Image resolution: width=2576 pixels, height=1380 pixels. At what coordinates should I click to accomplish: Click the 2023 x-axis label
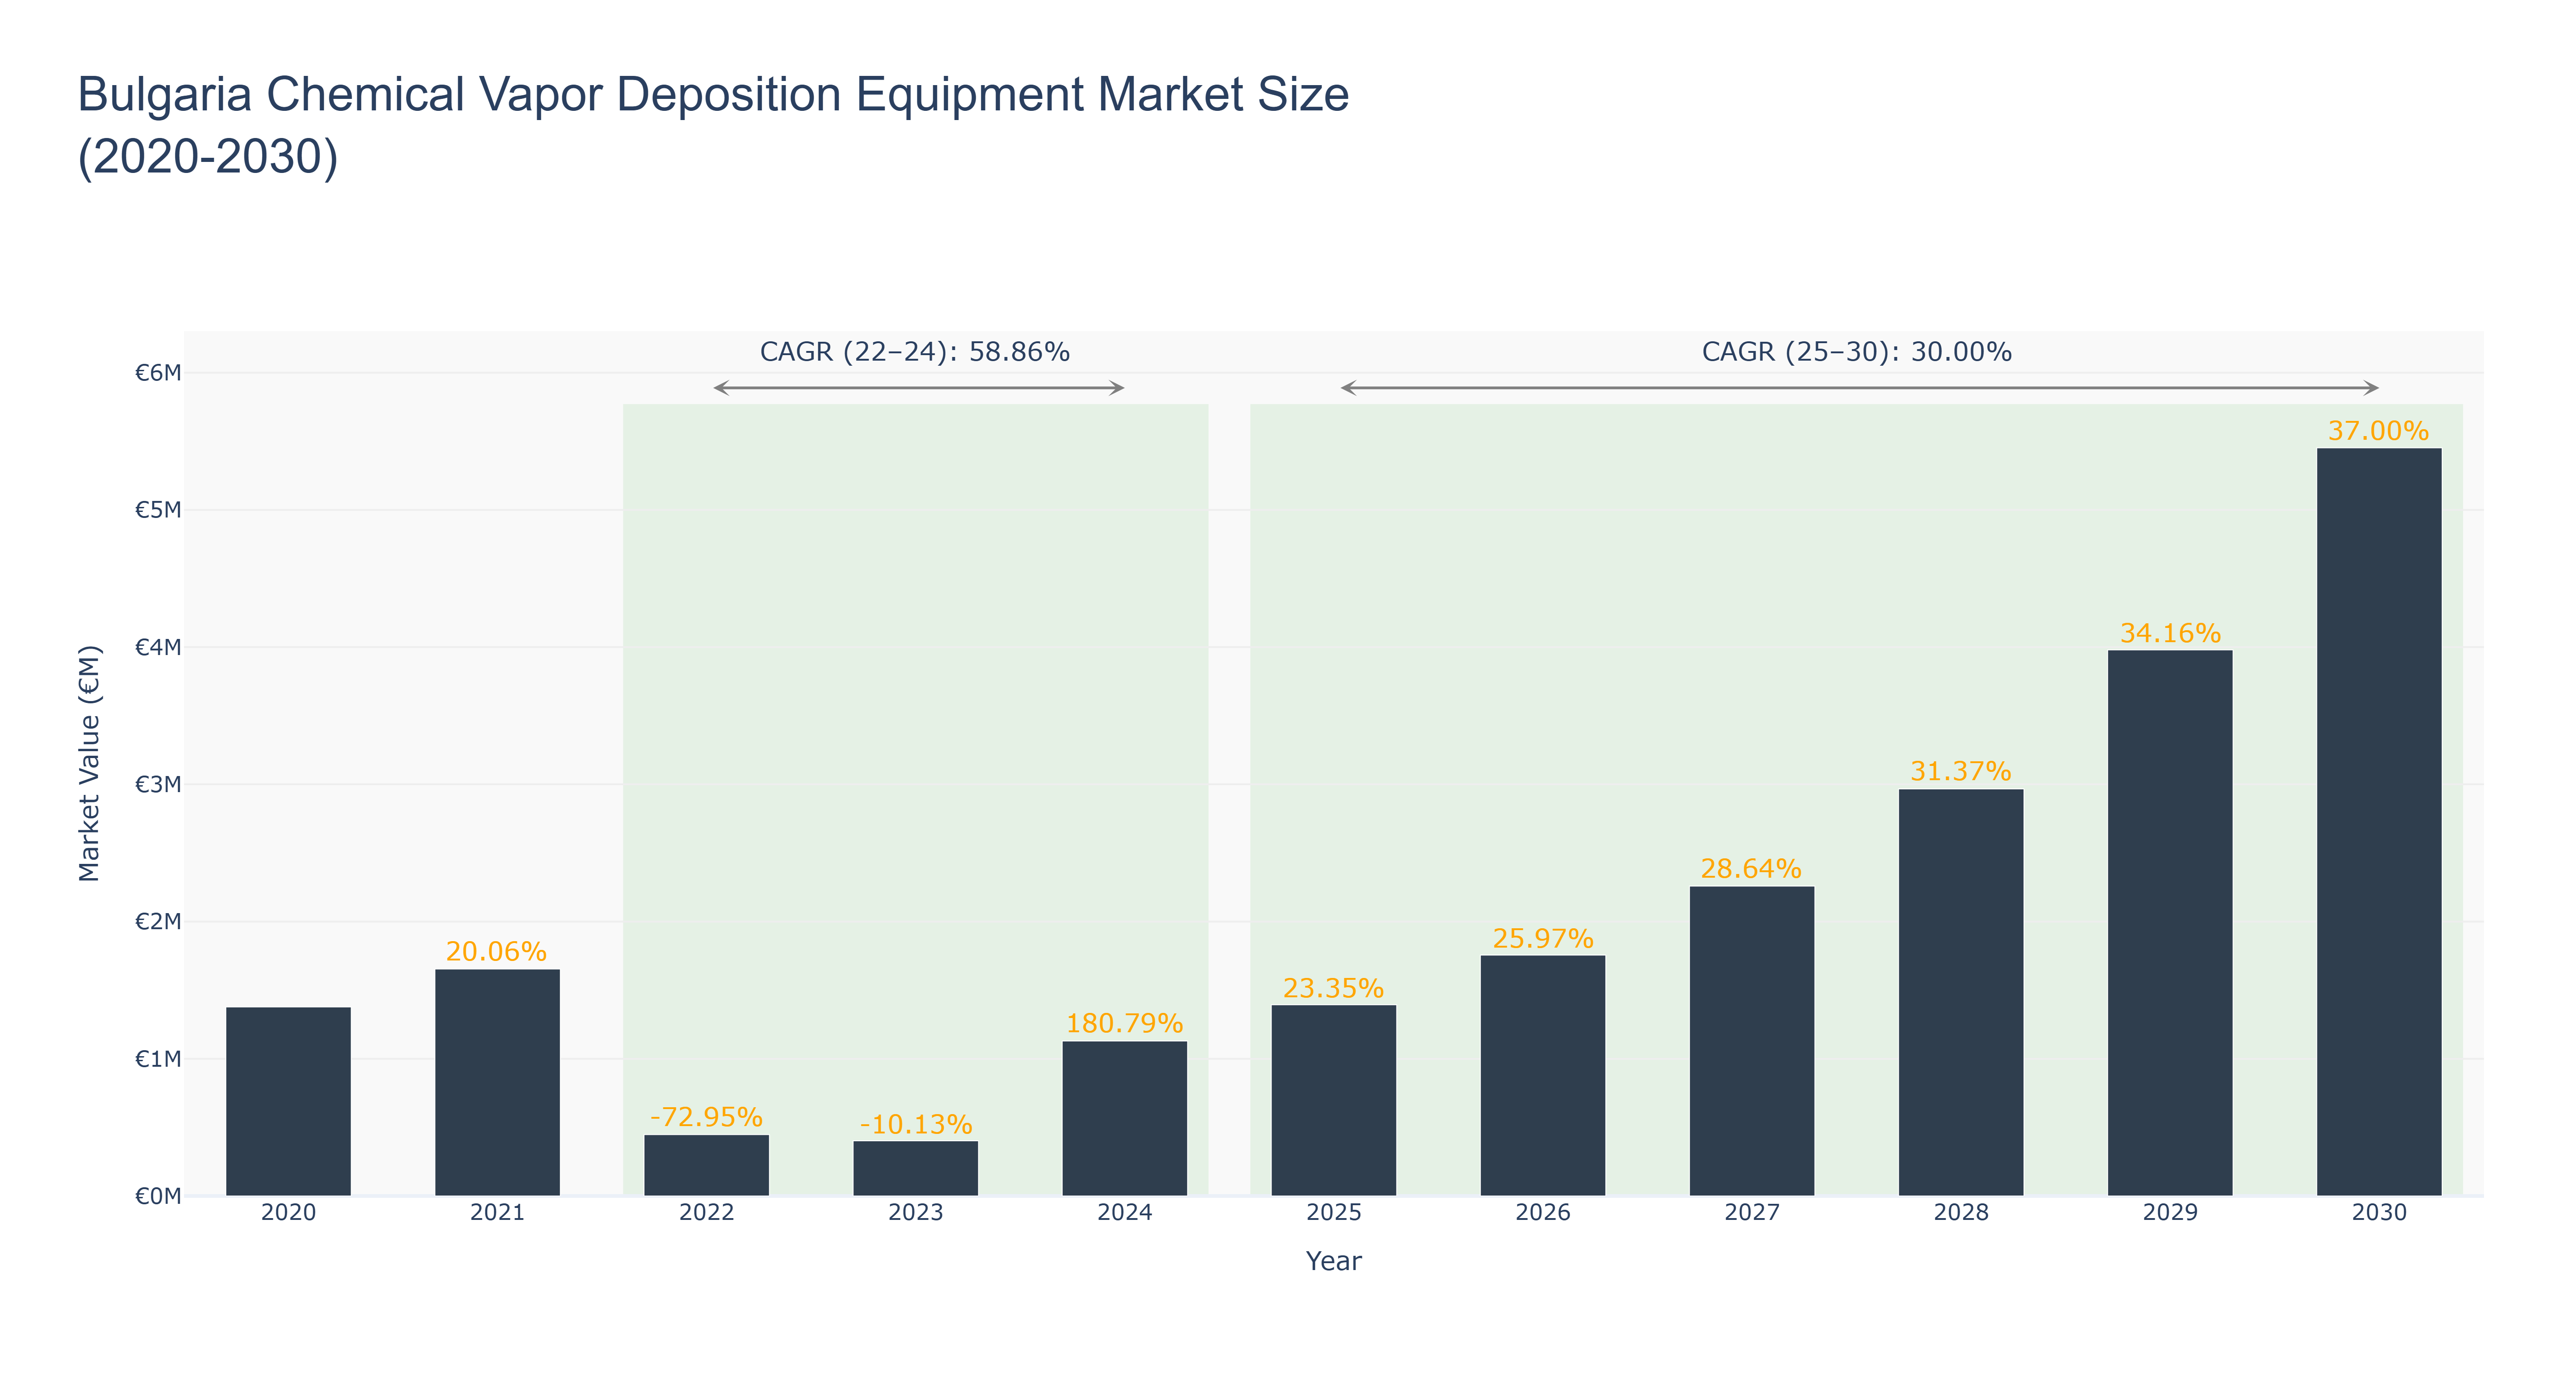915,1213
